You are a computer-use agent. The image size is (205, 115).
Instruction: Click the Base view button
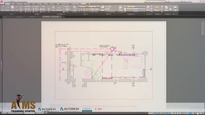(x=175, y=8)
